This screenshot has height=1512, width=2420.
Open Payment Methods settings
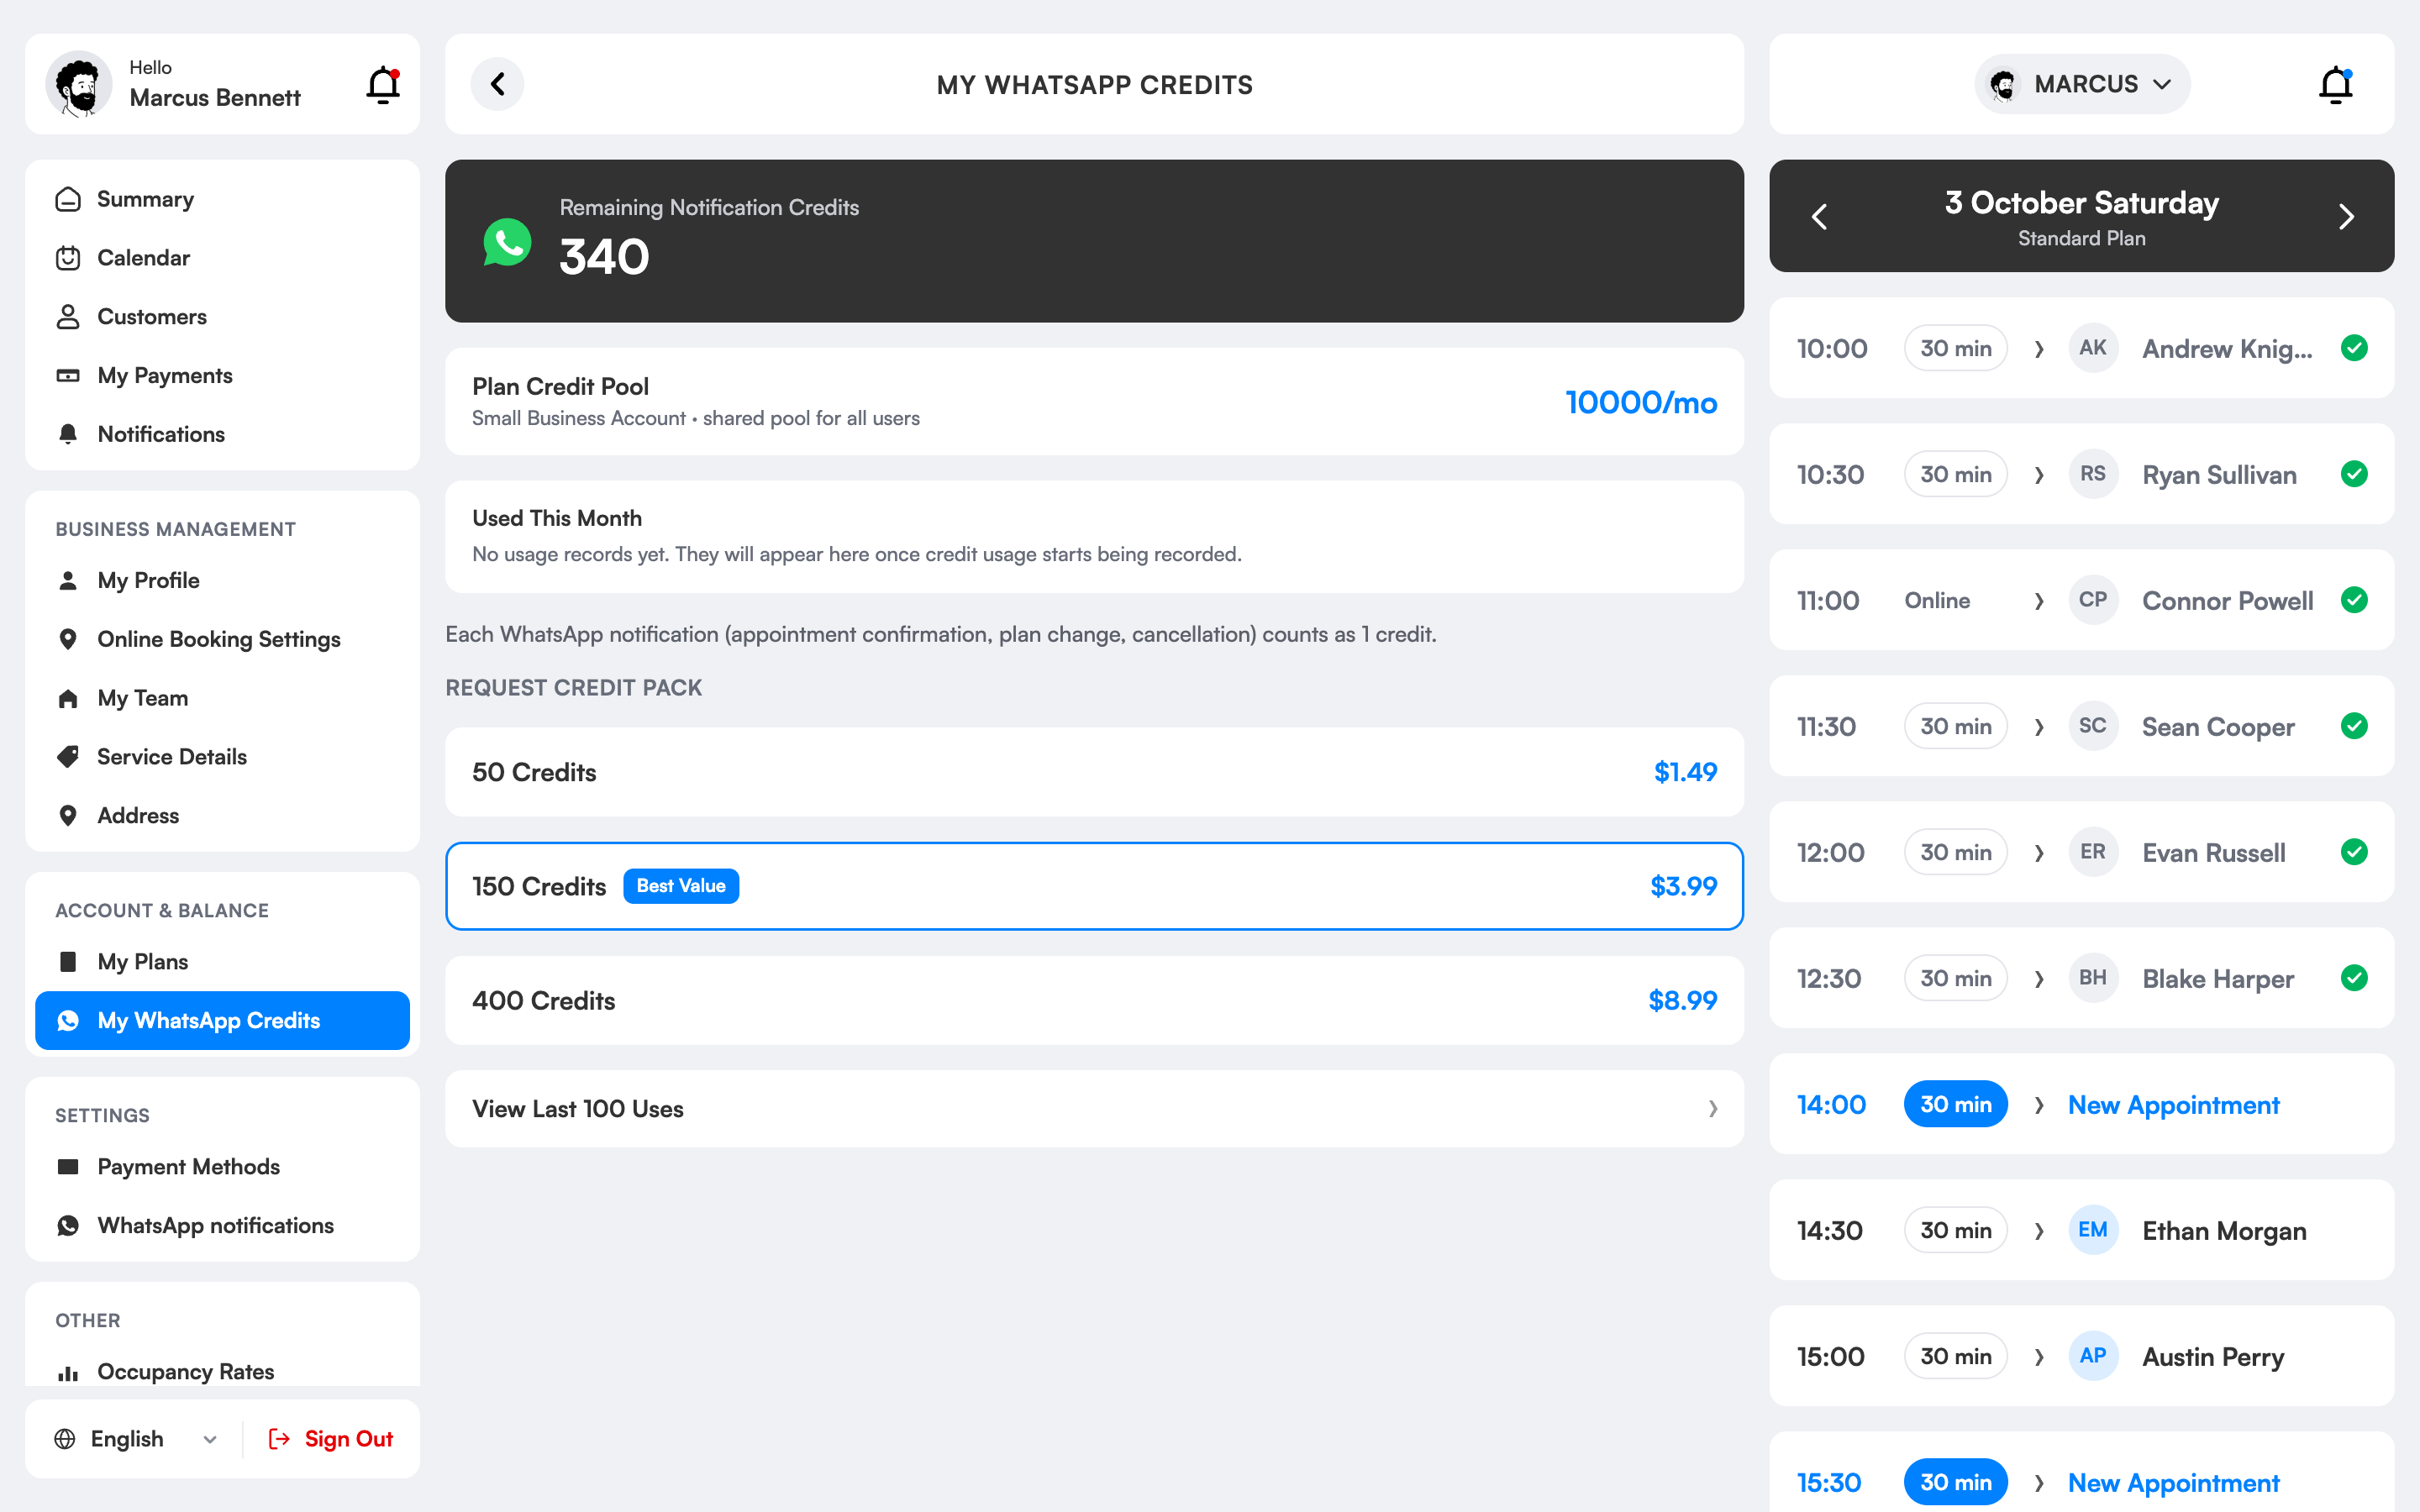pos(222,1167)
